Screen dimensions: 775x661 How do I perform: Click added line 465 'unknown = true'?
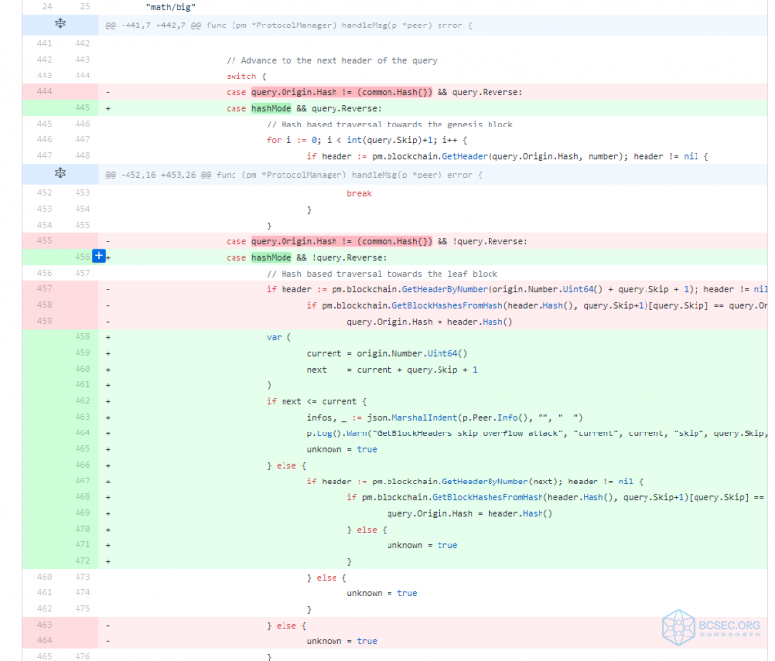(341, 449)
